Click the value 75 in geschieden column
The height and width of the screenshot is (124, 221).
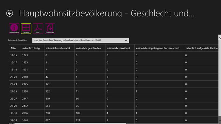77,106
